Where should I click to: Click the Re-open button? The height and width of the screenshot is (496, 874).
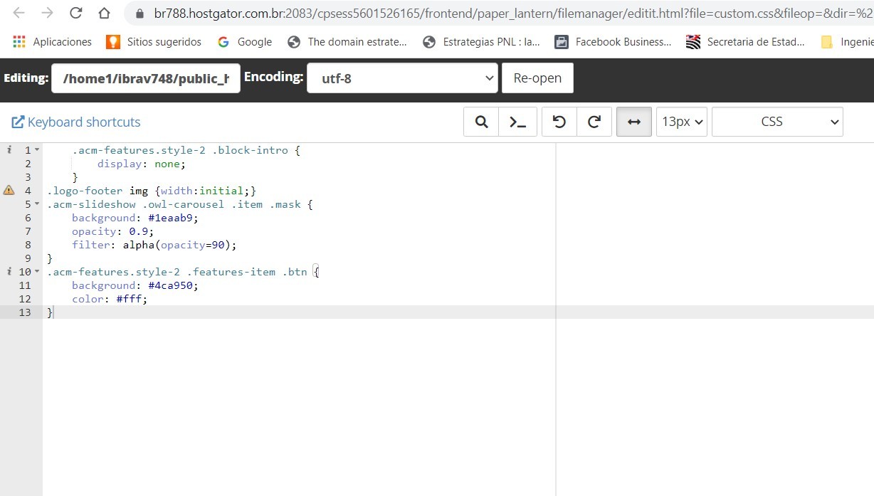(x=537, y=78)
